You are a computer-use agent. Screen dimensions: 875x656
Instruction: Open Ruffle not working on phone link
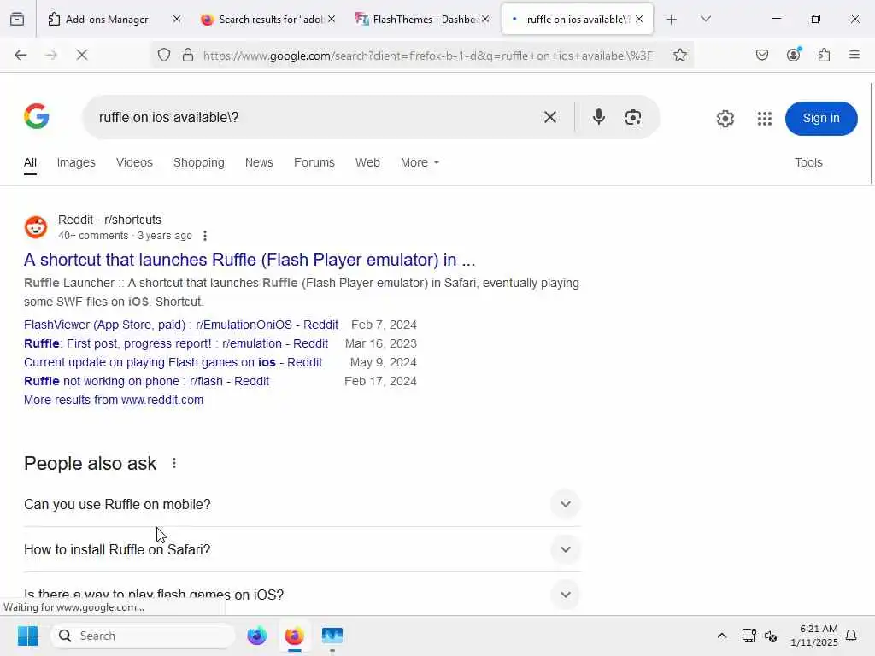click(146, 381)
